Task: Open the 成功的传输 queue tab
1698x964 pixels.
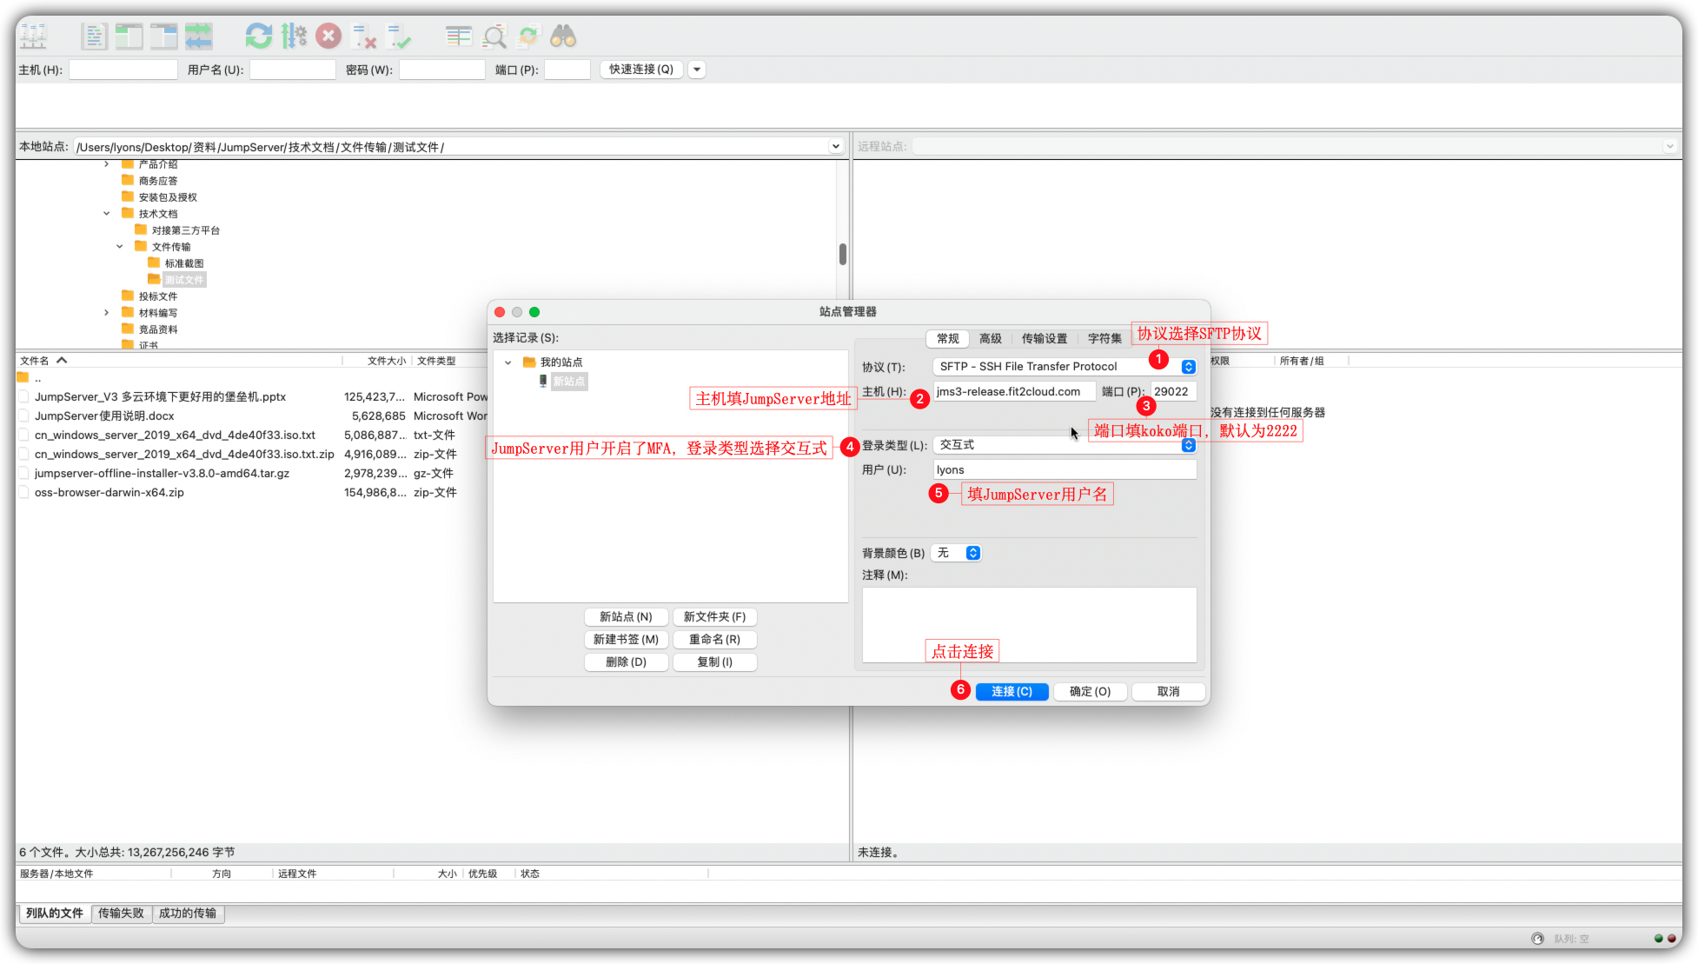Action: 188,914
